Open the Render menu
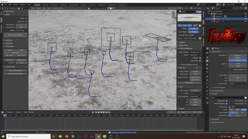Screen dimensions: 248x139 [15, 5]
